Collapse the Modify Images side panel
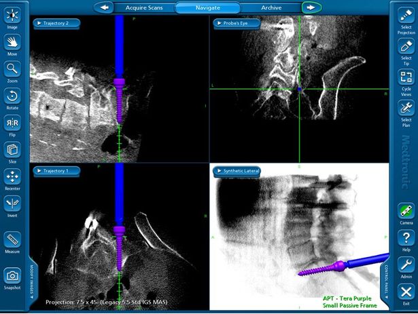Viewport: 418px width, 314px height. (x=31, y=282)
